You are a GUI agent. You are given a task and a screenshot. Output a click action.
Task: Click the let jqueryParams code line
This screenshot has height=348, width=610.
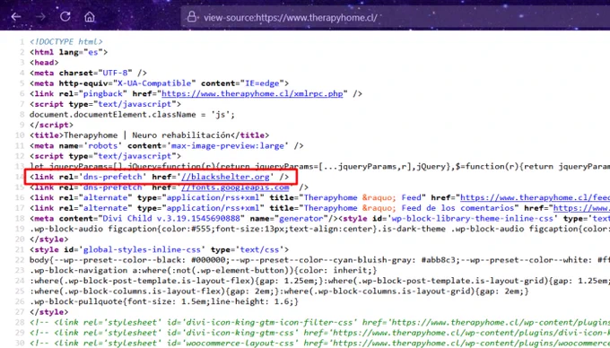(319, 167)
